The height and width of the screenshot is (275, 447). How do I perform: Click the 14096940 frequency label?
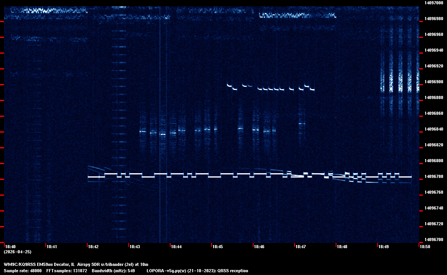[x=434, y=50]
